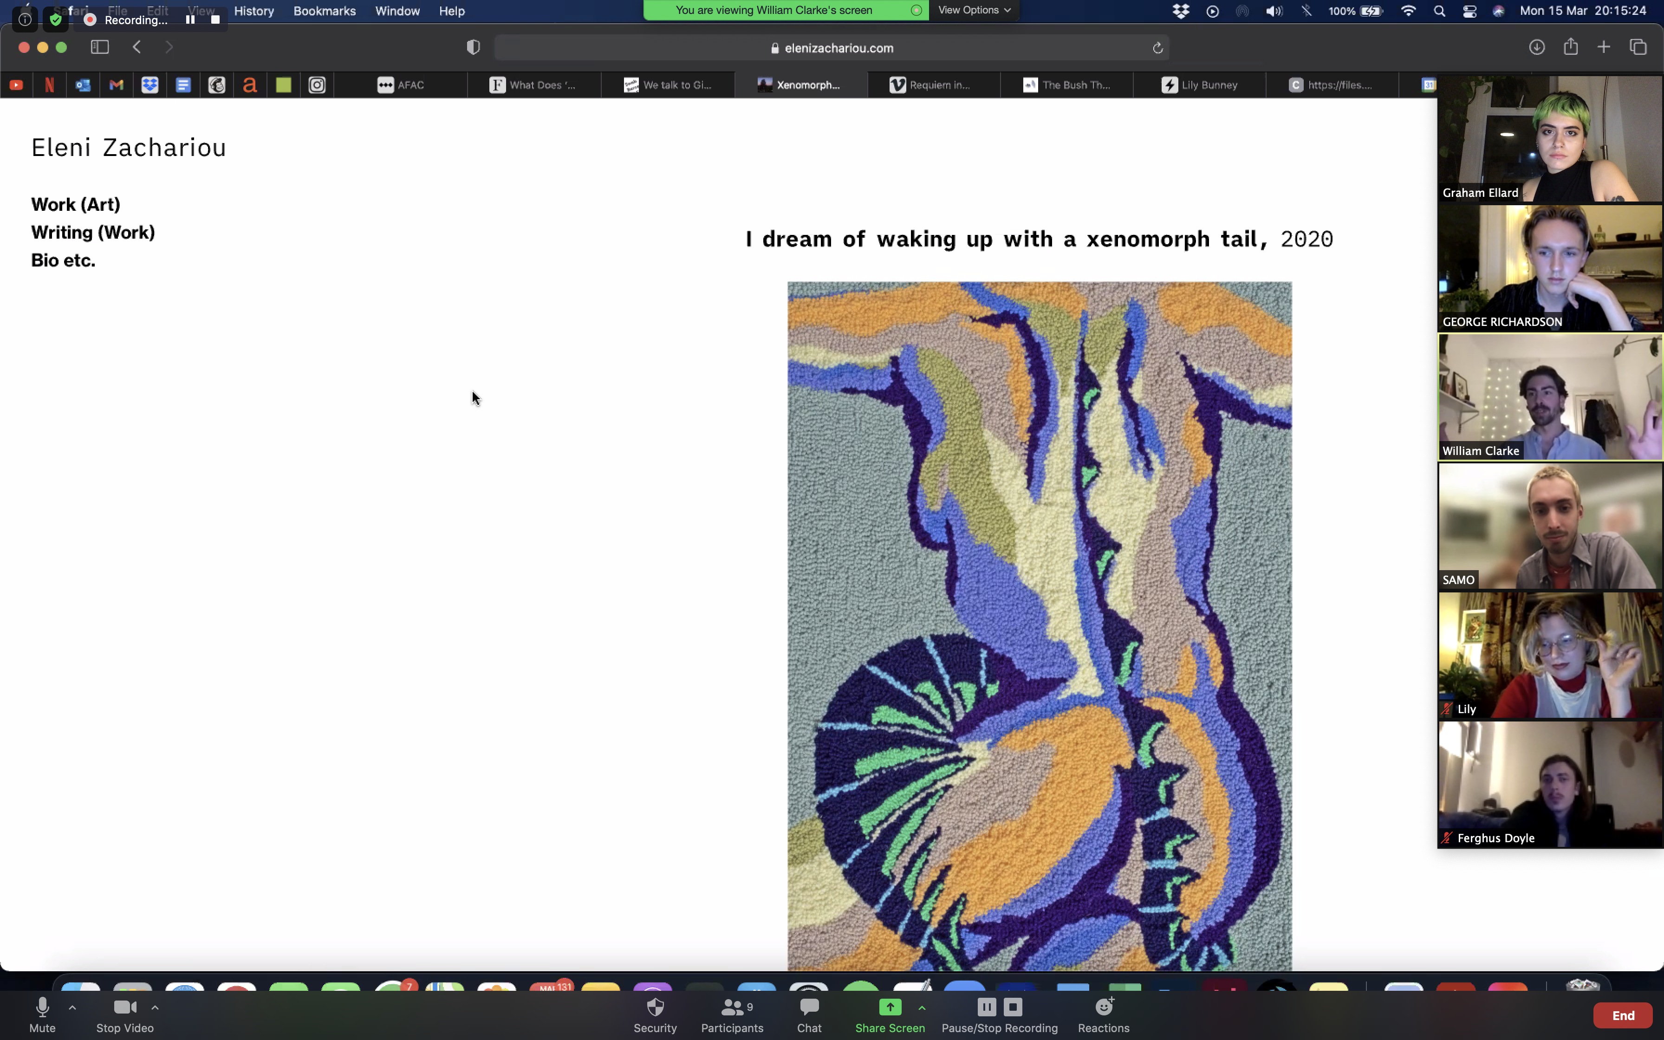The image size is (1664, 1040).
Task: Open Control Center in menu bar
Action: coord(1469,11)
